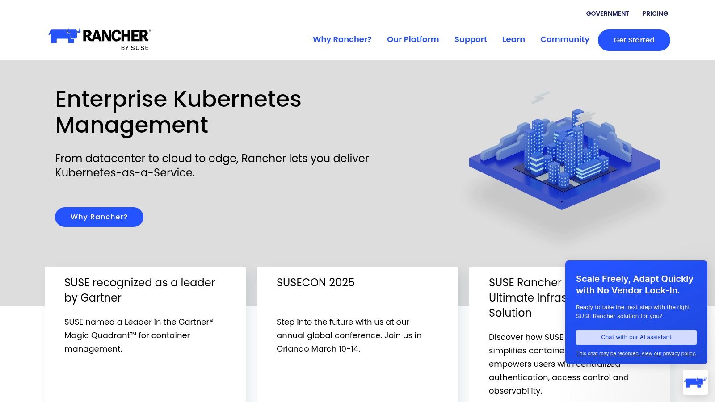Open the Pricing link
The image size is (715, 402).
pos(655,13)
